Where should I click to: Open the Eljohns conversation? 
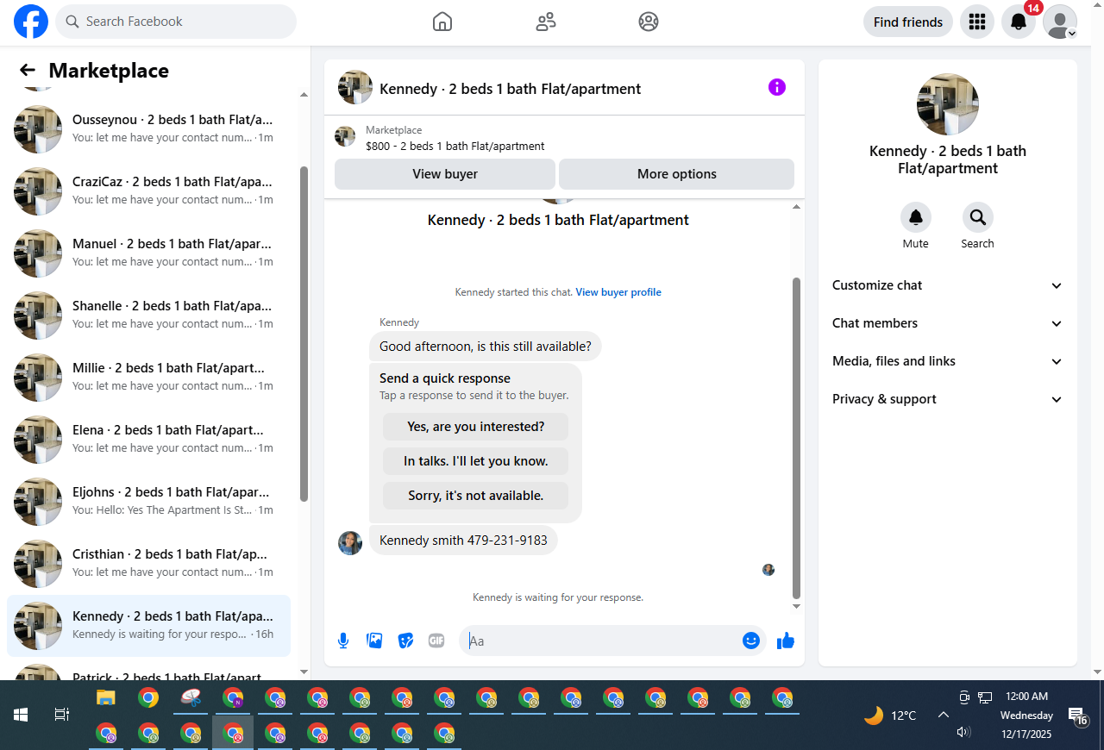148,502
